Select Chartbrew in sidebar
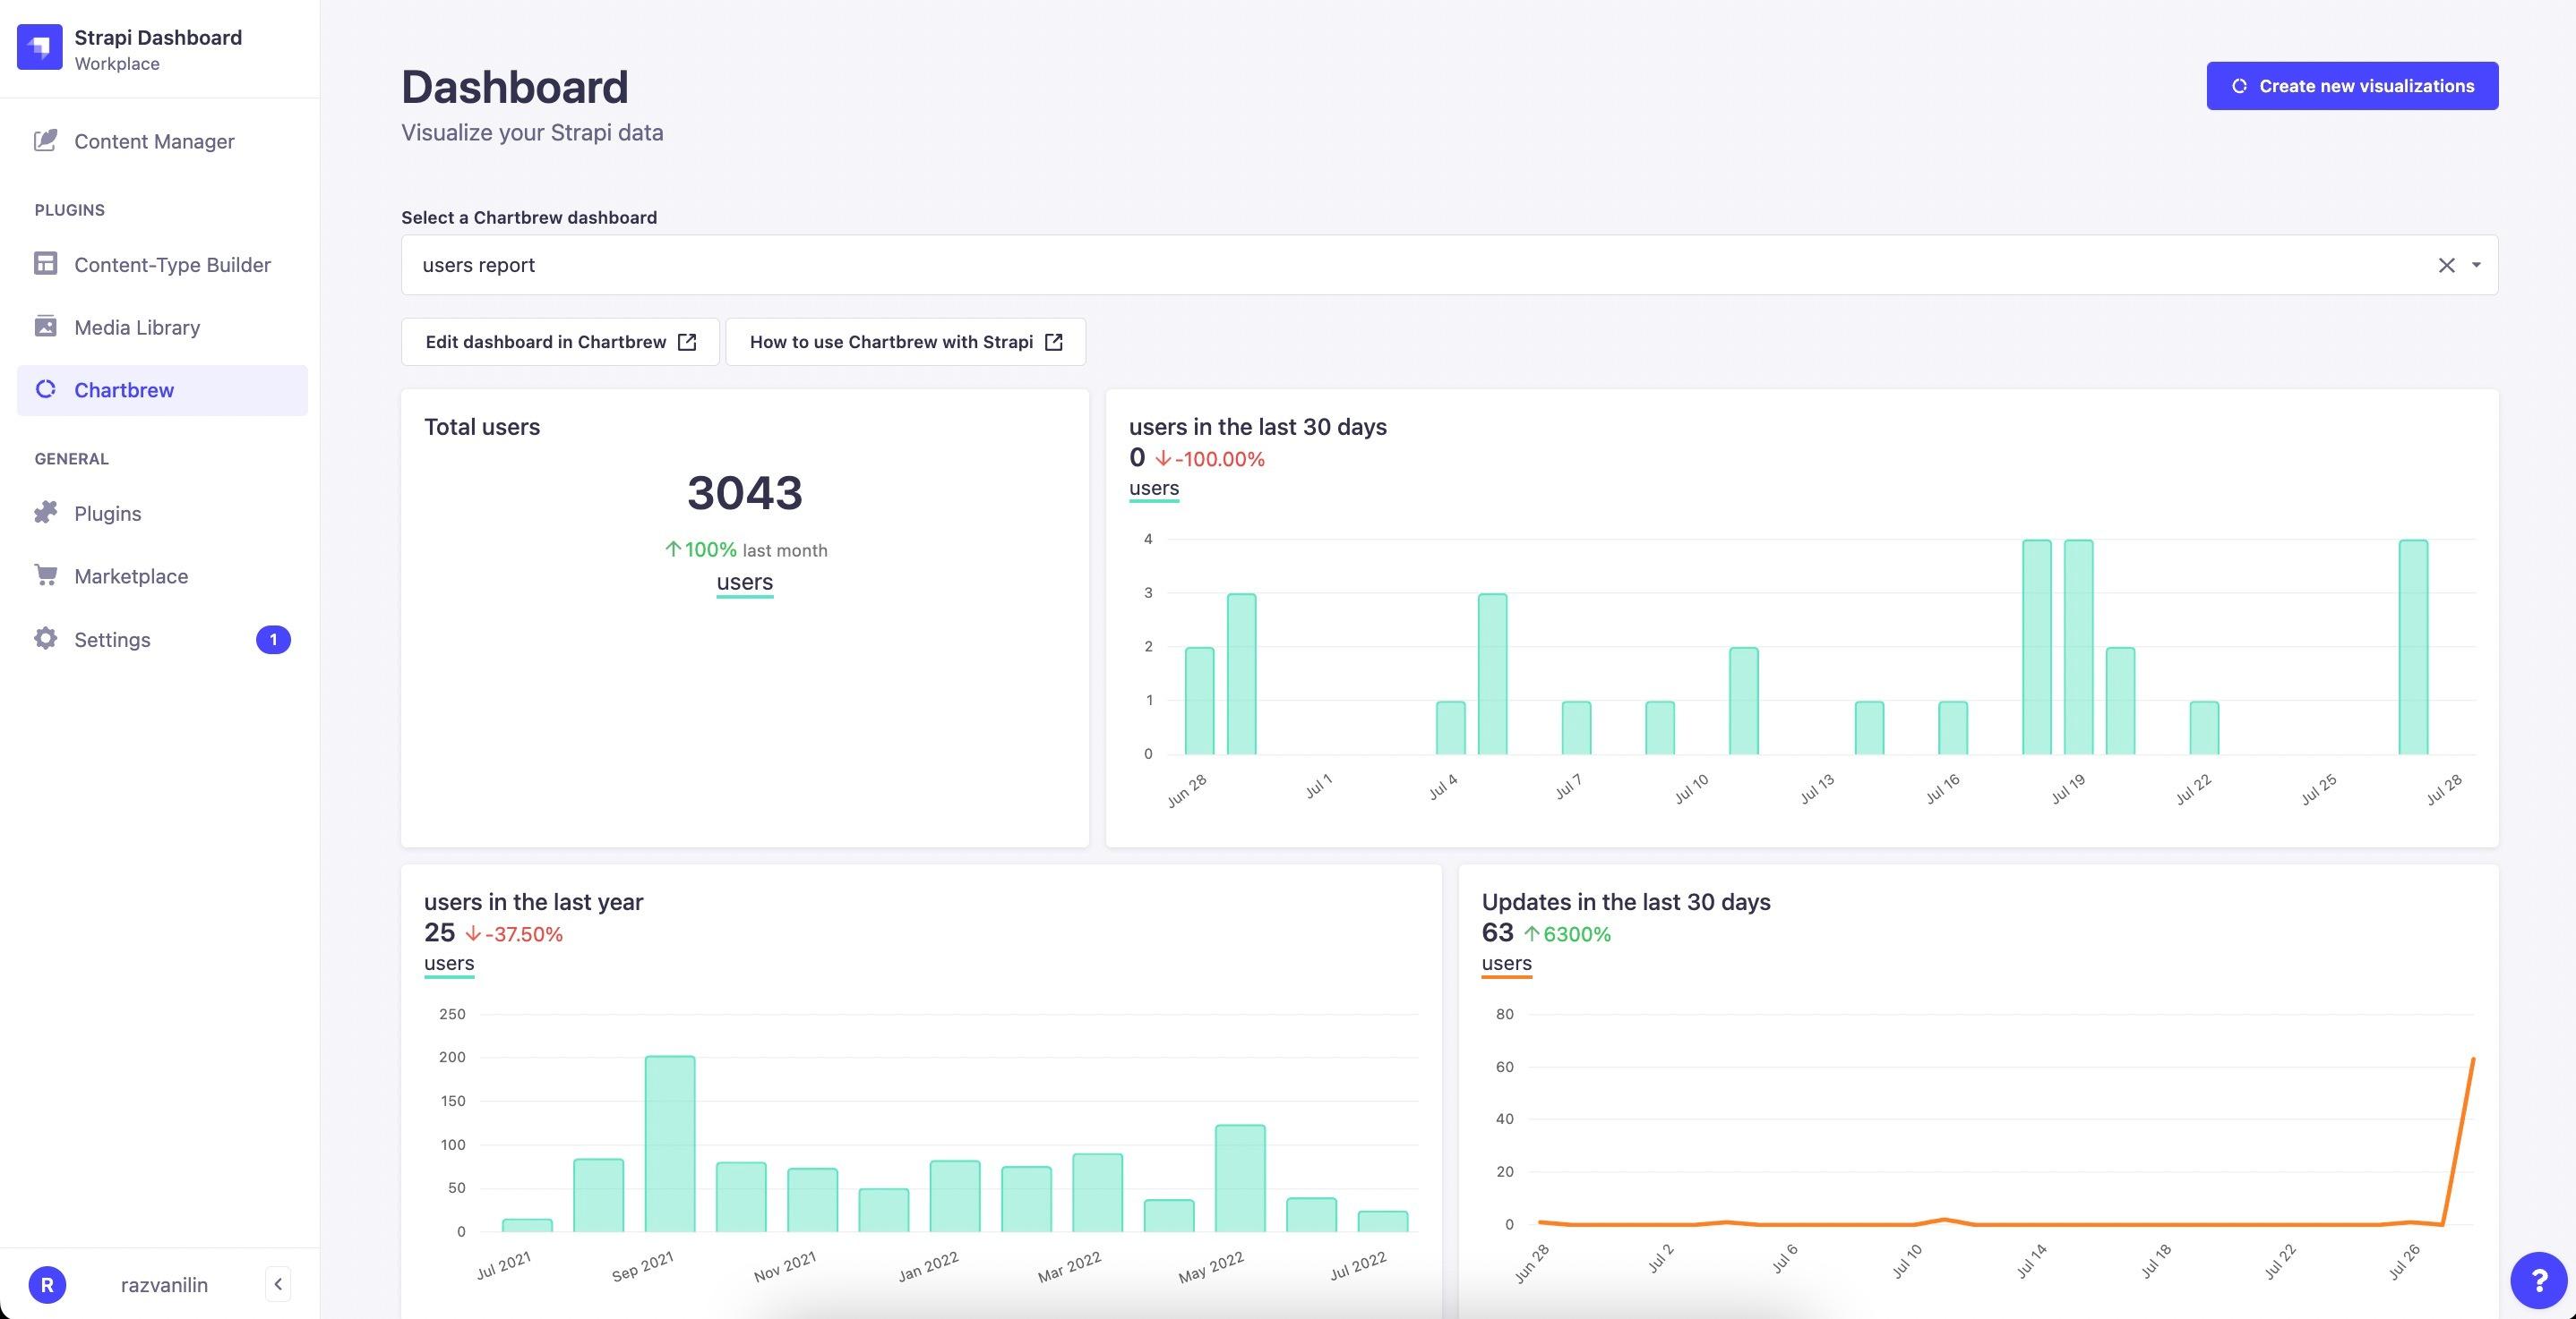The width and height of the screenshot is (2576, 1319). (162, 390)
